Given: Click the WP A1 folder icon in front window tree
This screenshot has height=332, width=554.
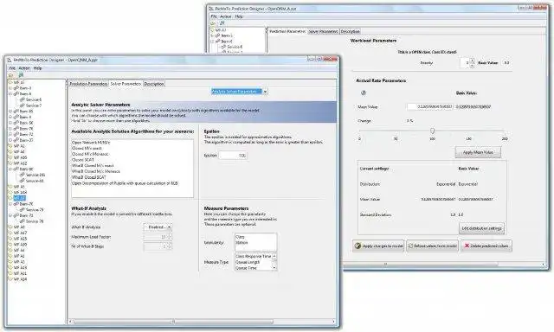Looking at the screenshot, I should click(x=10, y=82).
